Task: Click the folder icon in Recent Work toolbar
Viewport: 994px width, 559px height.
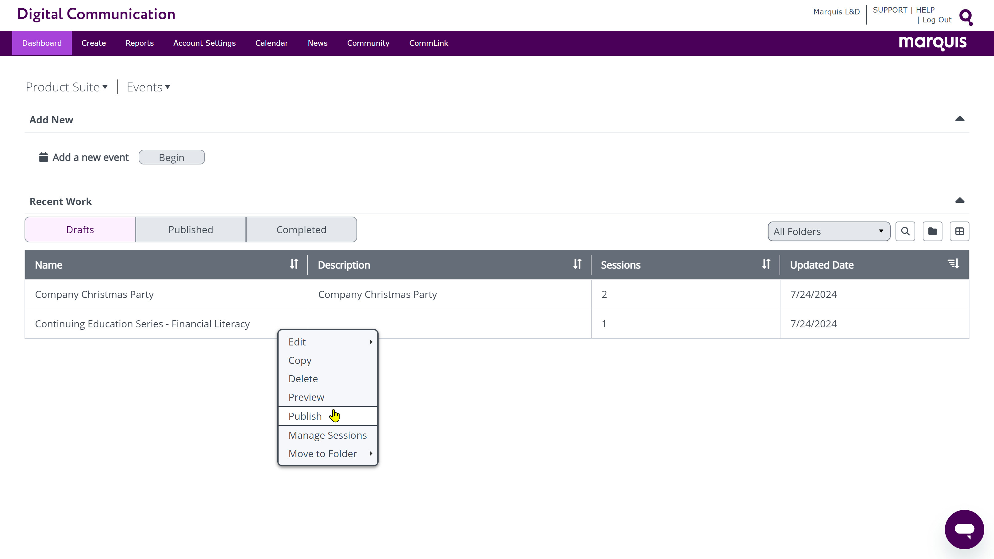Action: (932, 231)
